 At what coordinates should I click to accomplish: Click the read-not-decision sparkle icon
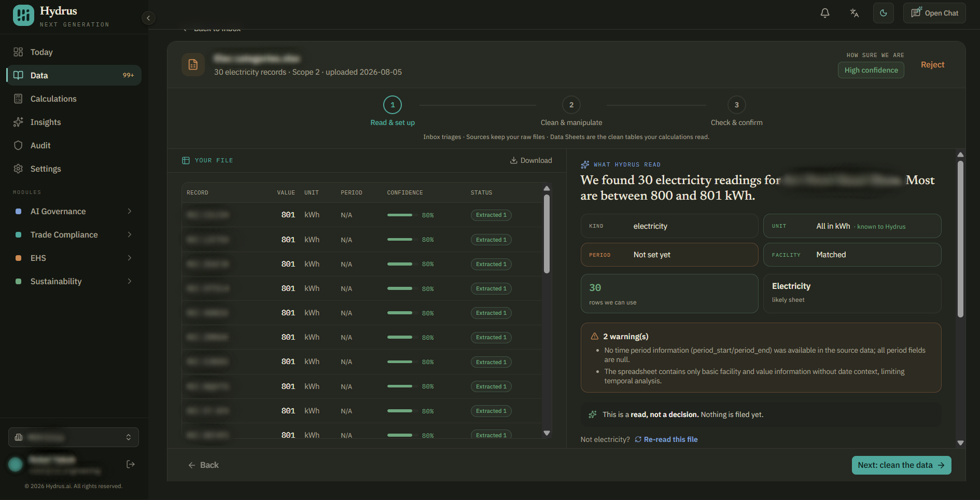click(x=593, y=414)
